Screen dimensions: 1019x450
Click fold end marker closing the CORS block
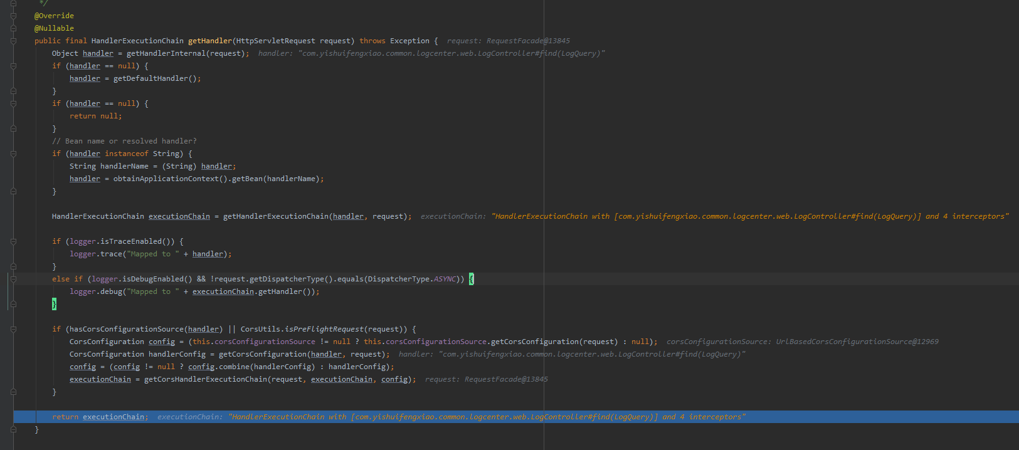click(x=13, y=392)
